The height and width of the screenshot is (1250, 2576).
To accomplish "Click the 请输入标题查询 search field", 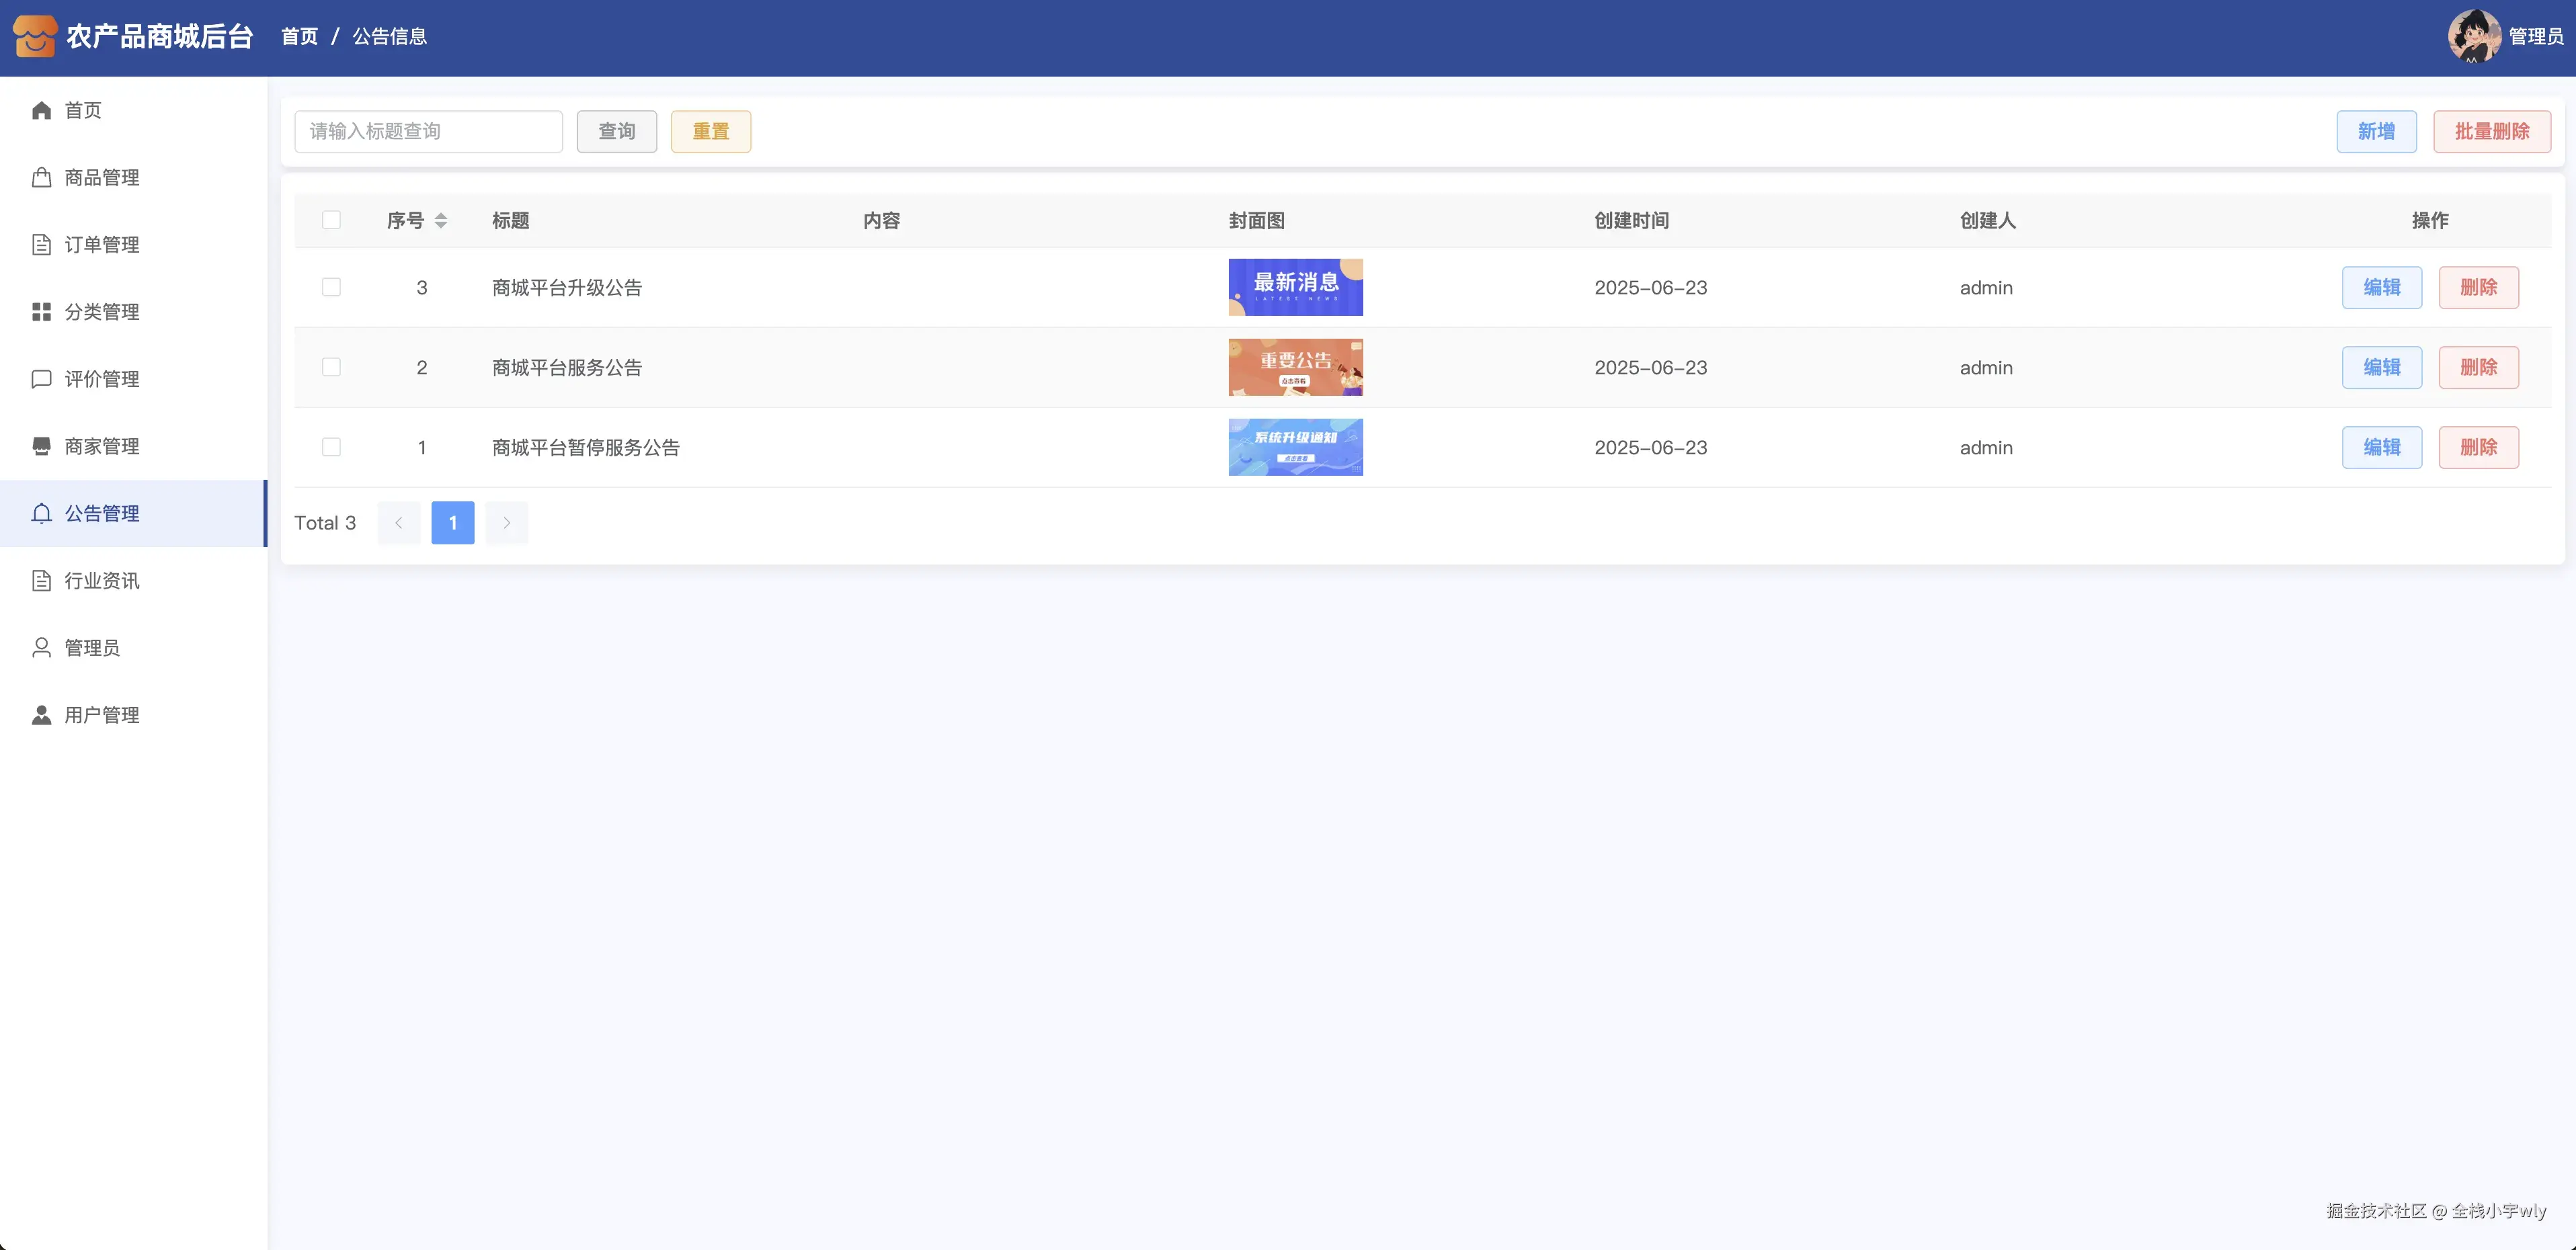I will [428, 131].
